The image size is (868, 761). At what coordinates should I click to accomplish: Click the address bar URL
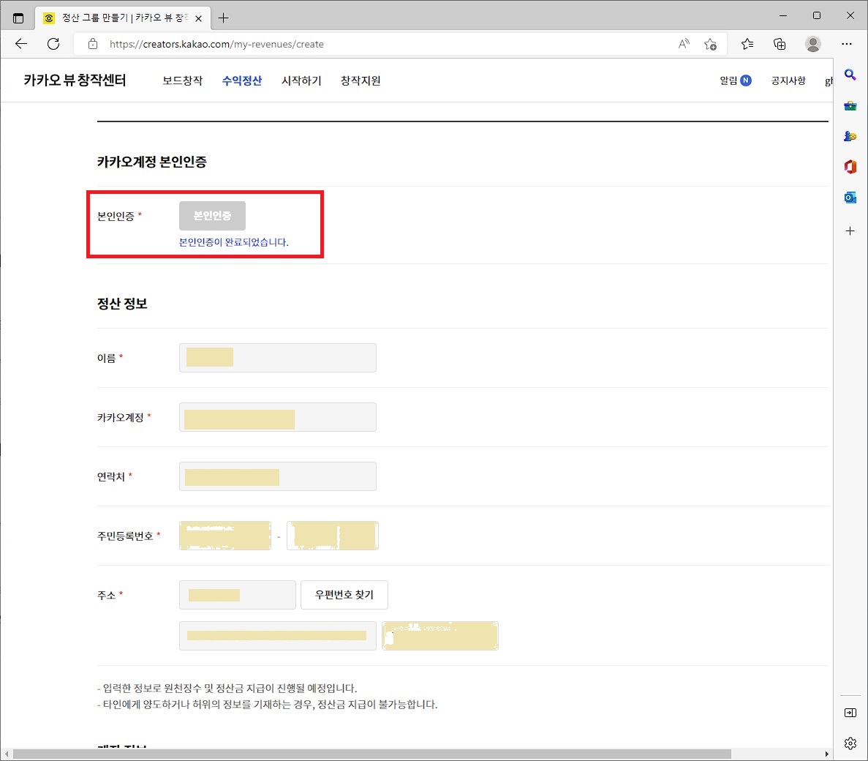[x=216, y=44]
